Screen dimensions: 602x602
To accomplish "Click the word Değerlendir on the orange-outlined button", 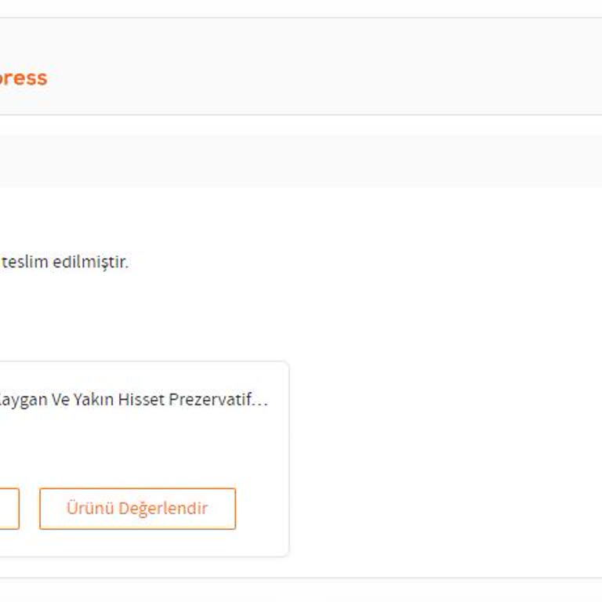I will click(x=163, y=509).
